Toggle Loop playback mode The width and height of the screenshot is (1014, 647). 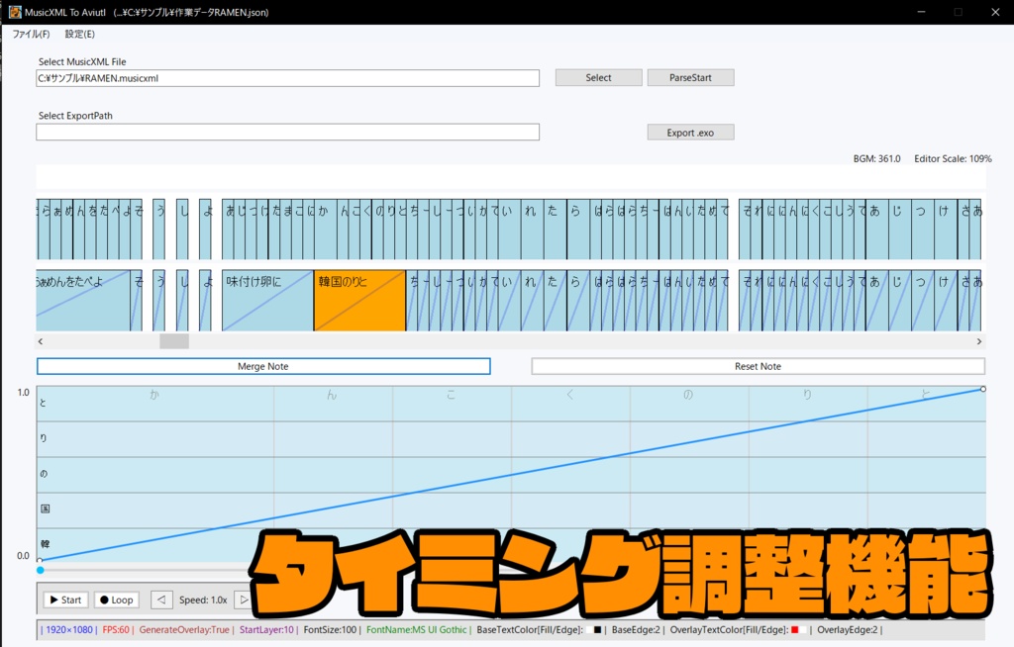click(116, 600)
